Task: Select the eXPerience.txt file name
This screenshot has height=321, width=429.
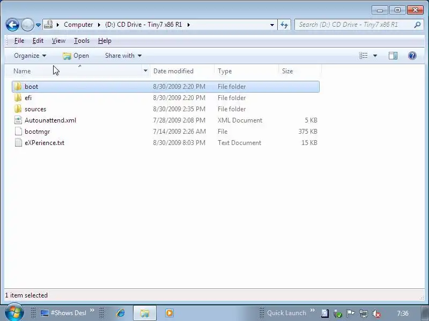Action: (x=45, y=143)
